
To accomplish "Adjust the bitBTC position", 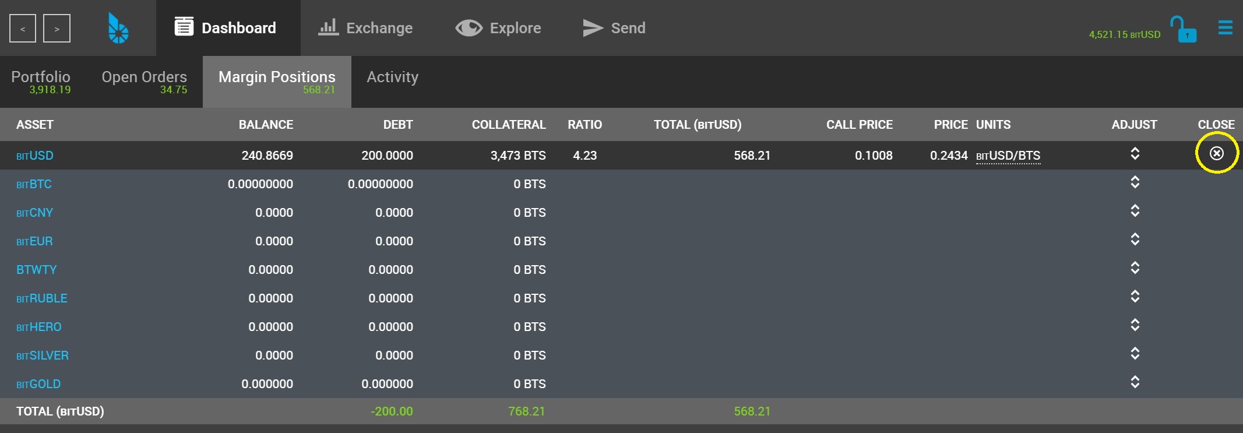I will pyautogui.click(x=1135, y=182).
